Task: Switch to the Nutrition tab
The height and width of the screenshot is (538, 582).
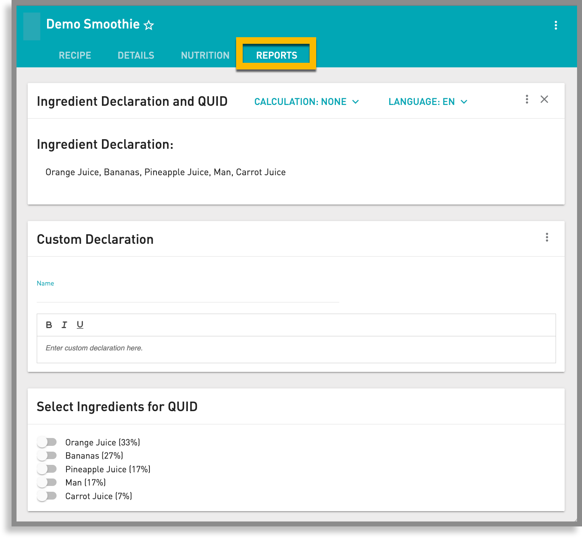Action: click(205, 55)
